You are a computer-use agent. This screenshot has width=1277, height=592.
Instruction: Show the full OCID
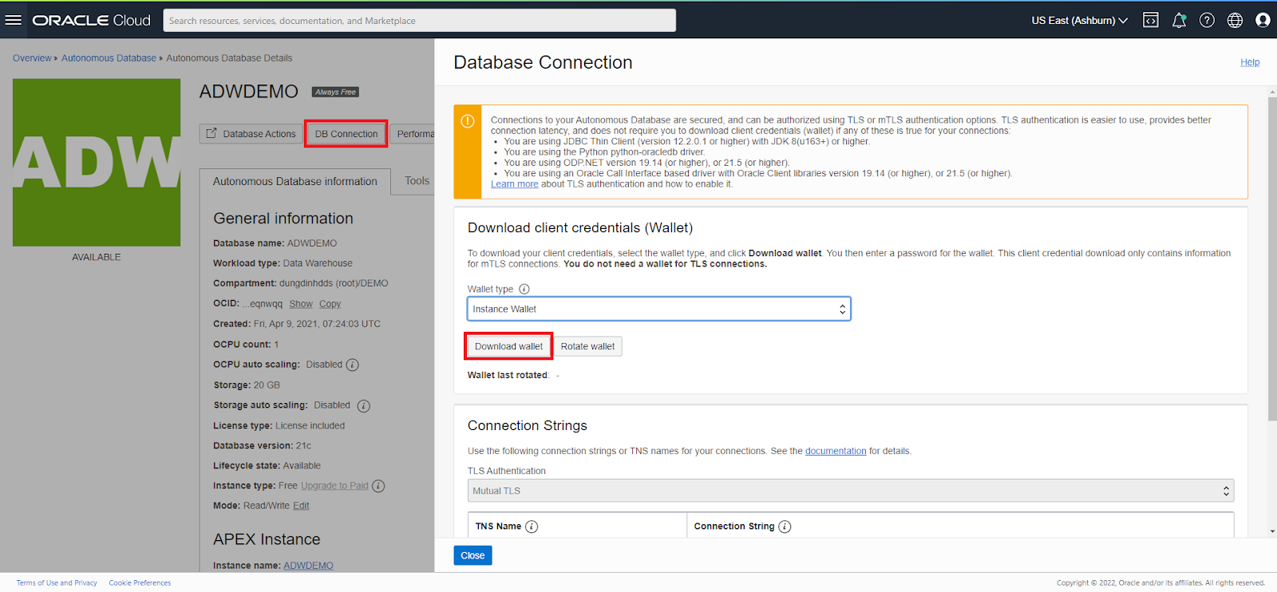click(301, 304)
